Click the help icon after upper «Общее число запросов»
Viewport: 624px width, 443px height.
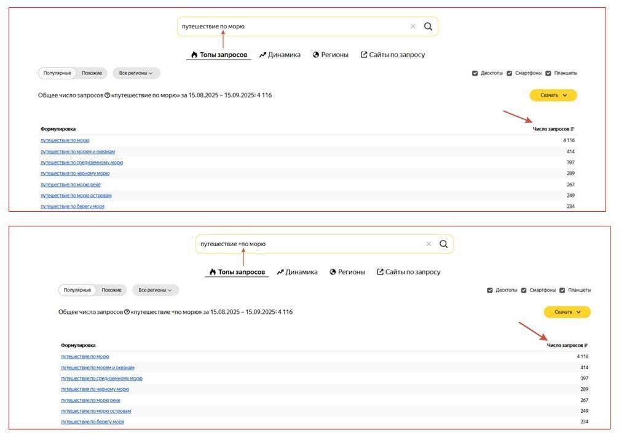pos(107,95)
